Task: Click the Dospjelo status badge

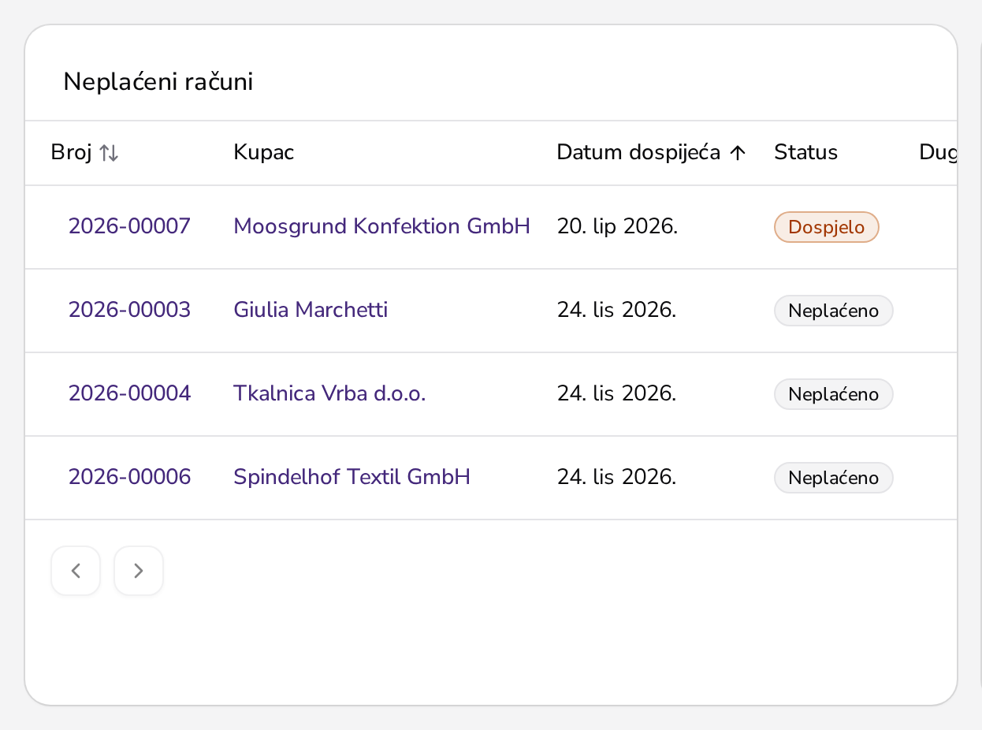Action: pyautogui.click(x=826, y=227)
